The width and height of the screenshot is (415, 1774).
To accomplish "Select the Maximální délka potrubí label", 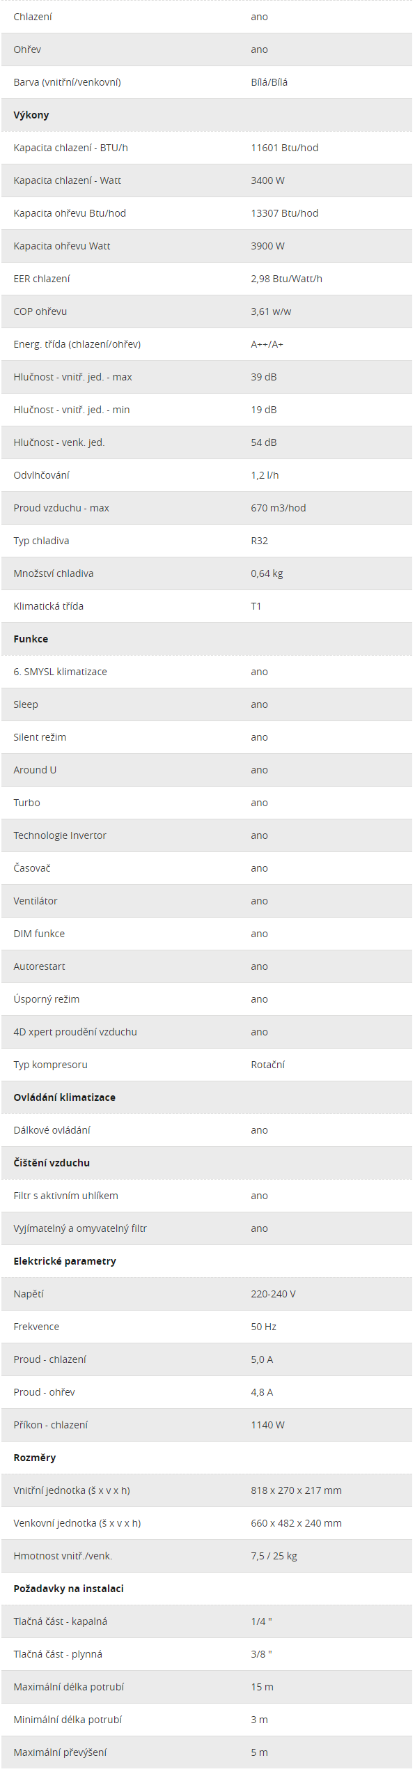I will pyautogui.click(x=68, y=1687).
